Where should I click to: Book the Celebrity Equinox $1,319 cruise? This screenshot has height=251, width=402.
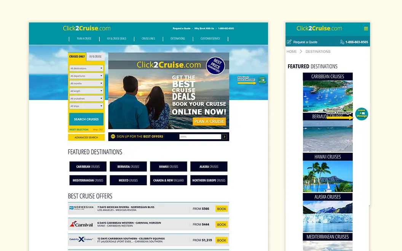click(222, 240)
